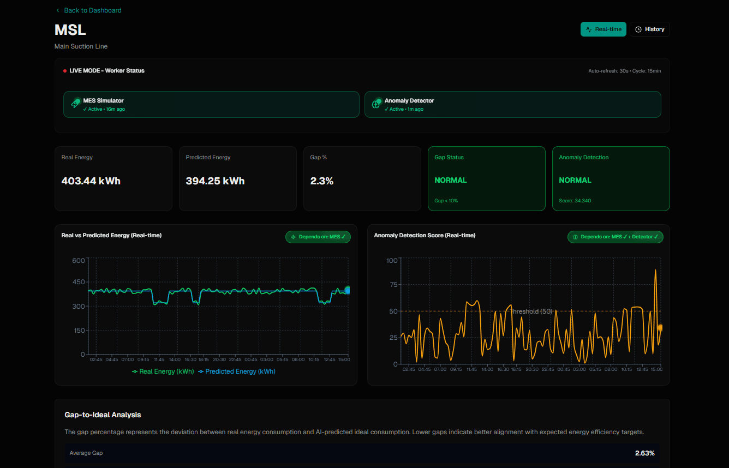Viewport: 729px width, 468px height.
Task: Click the threshold (50) line label
Action: click(x=531, y=311)
